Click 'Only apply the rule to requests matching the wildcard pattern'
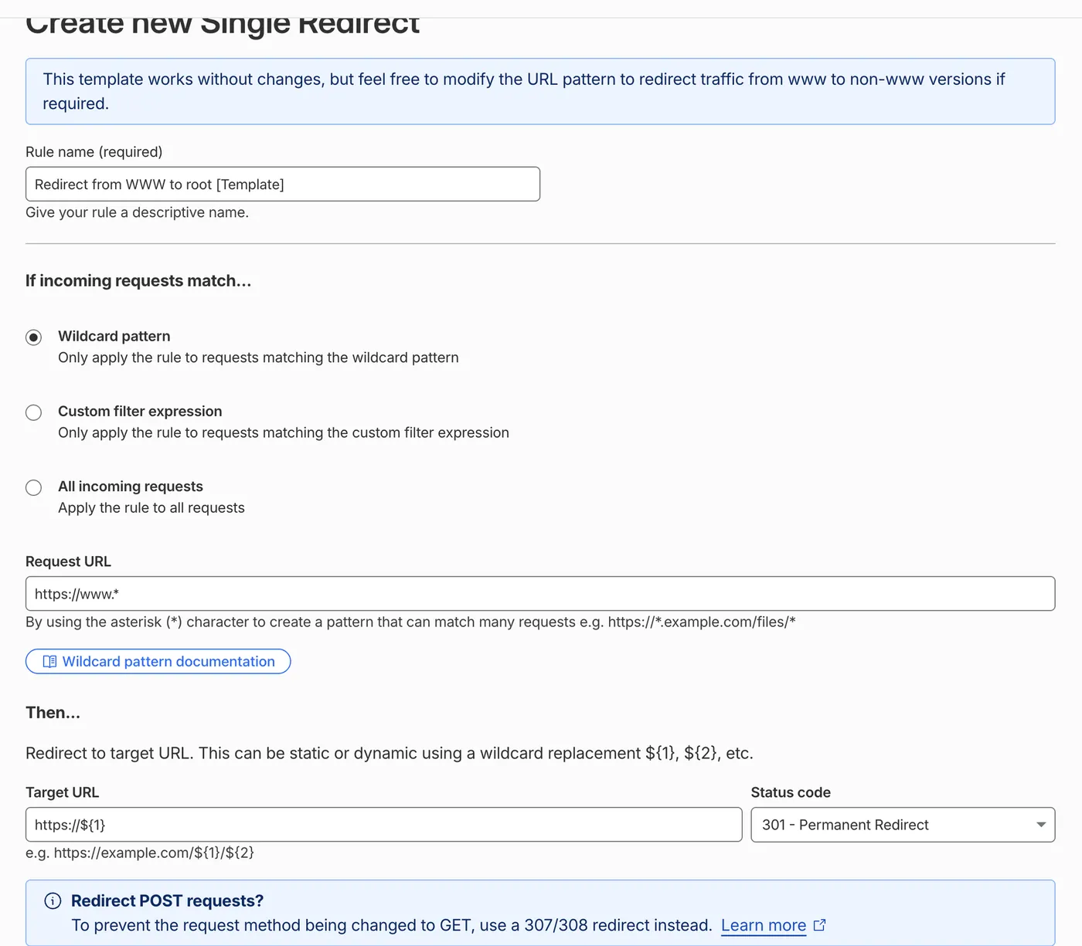 (x=258, y=358)
